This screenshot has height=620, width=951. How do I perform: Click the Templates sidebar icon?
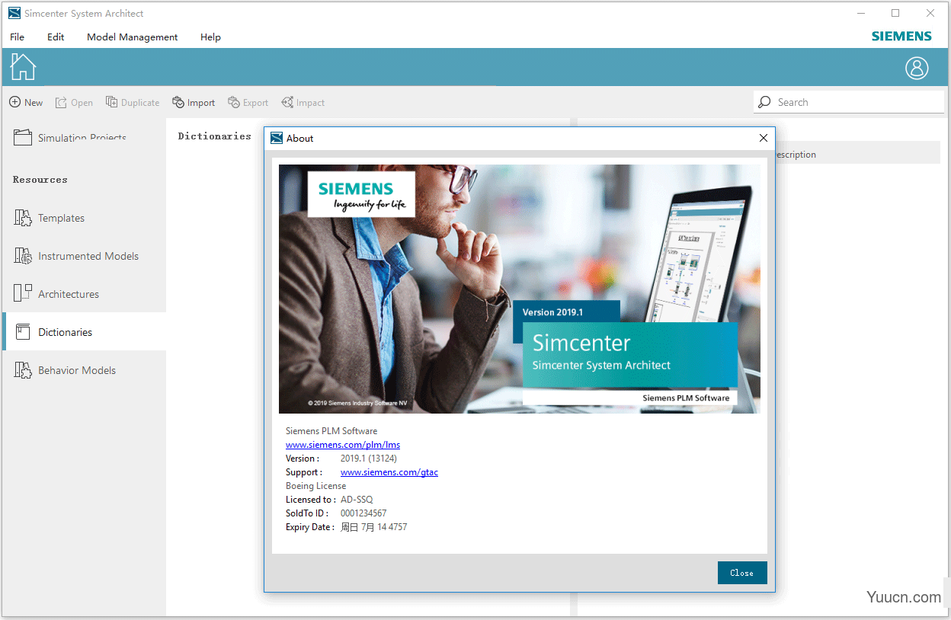(x=23, y=218)
